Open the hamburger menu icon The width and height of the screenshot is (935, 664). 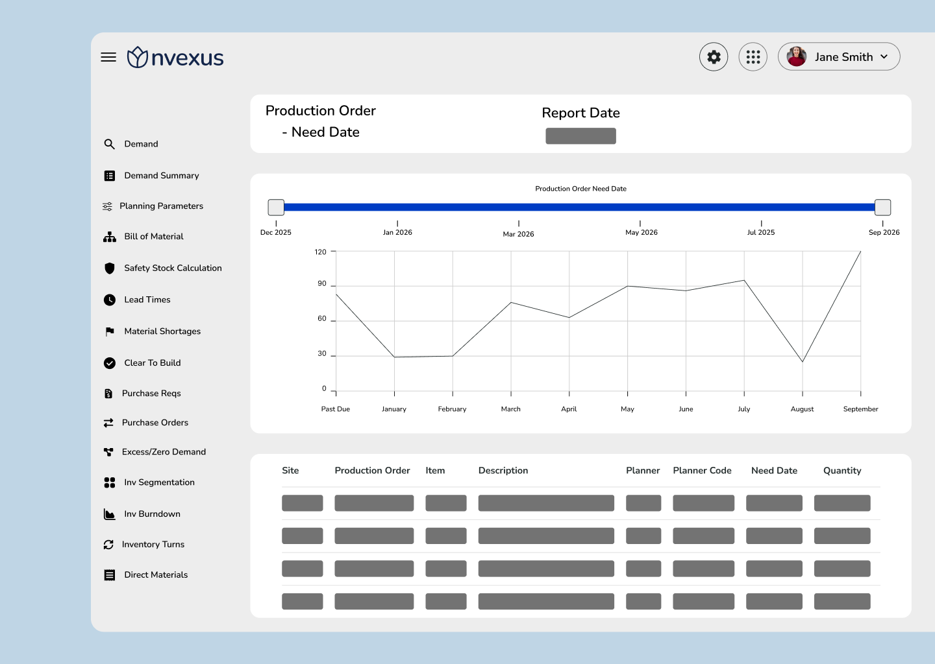coord(108,57)
